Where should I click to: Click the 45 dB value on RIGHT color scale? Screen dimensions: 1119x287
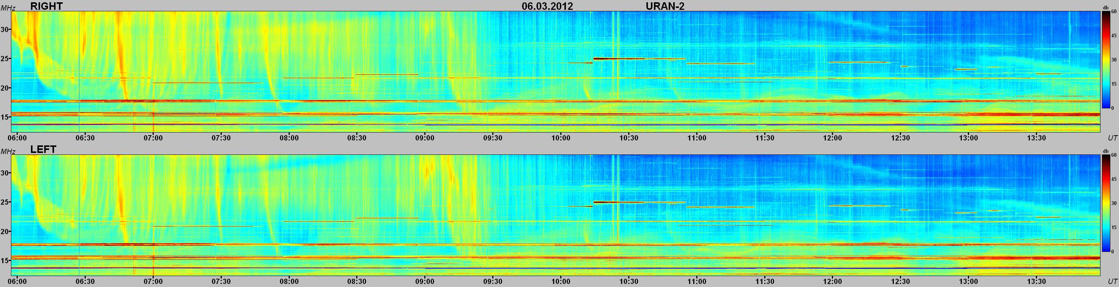click(x=1114, y=35)
